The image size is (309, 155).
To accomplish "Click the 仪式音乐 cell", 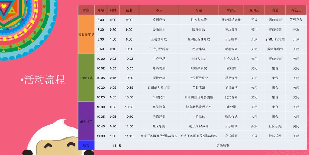I will pyautogui.click(x=231, y=97).
